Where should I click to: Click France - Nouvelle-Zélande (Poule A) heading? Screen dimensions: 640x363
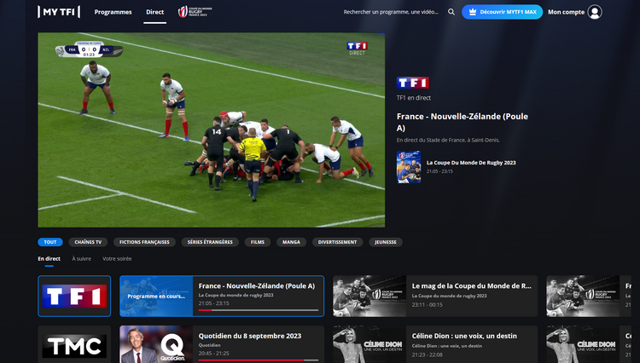click(x=463, y=122)
